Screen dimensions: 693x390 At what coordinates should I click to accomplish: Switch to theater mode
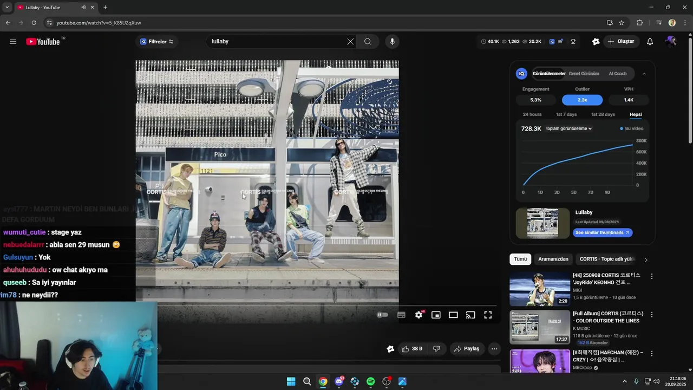pyautogui.click(x=453, y=315)
